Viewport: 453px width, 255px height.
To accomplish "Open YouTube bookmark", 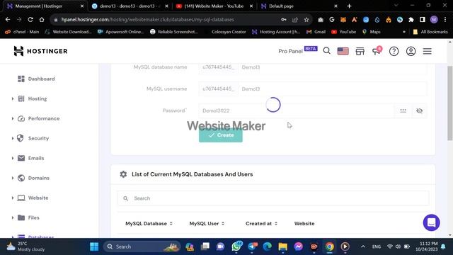I will 343,32.
